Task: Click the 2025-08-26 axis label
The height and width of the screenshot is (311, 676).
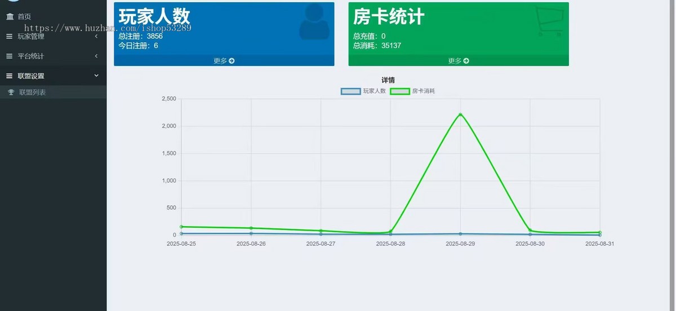Action: click(251, 244)
